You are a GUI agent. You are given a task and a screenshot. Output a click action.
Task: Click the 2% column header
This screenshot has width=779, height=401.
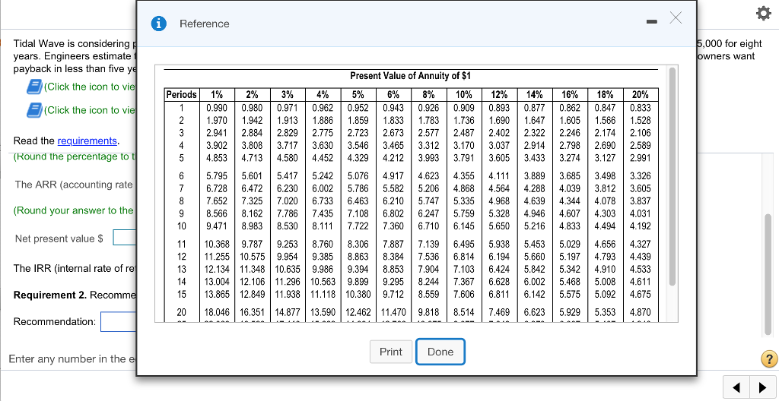[253, 95]
